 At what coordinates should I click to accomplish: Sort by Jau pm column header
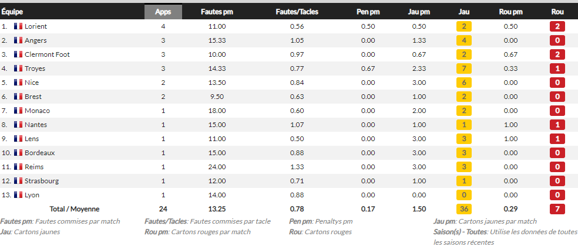coord(419,12)
